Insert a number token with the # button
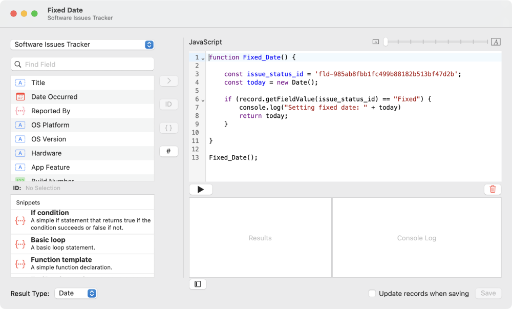Viewport: 512px width, 309px height. pos(168,151)
